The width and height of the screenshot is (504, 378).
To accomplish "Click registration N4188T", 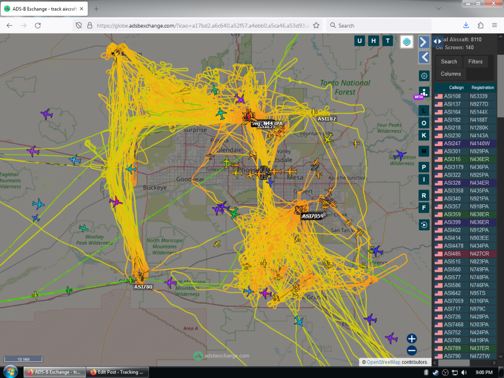I will pos(478,120).
